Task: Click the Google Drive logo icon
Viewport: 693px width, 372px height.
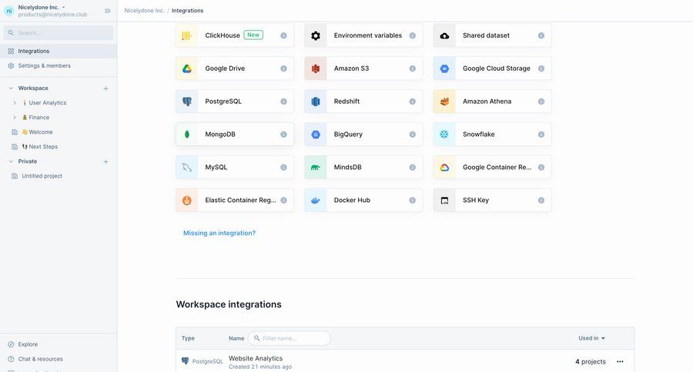Action: 187,68
